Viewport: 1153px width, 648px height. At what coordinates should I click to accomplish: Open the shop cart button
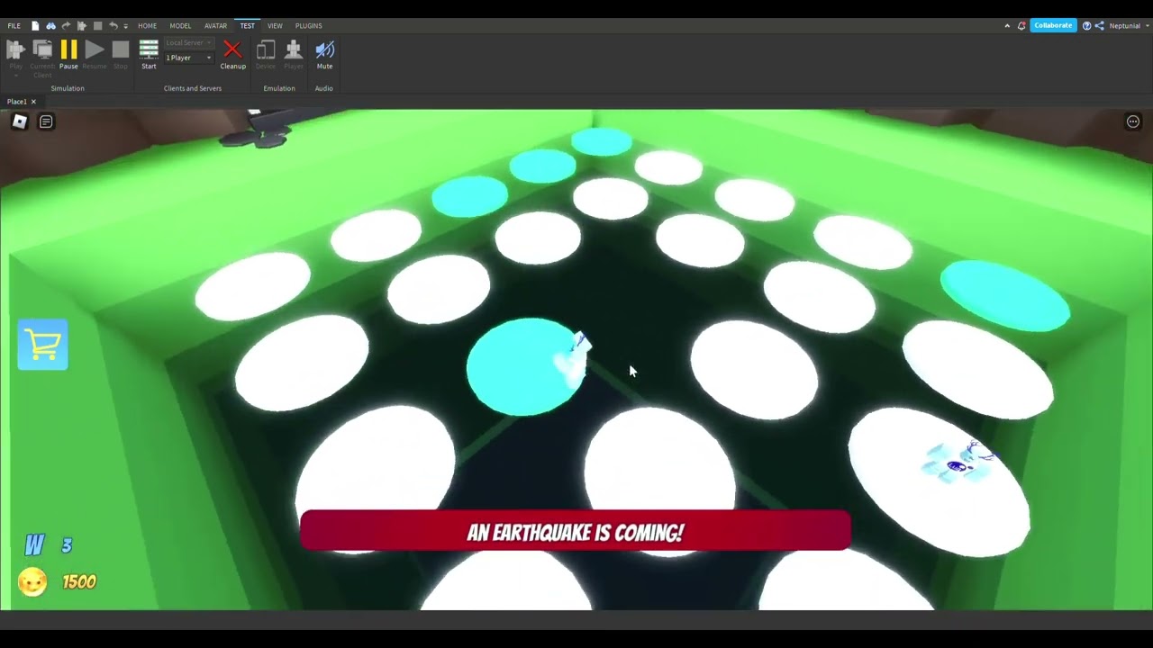click(42, 345)
